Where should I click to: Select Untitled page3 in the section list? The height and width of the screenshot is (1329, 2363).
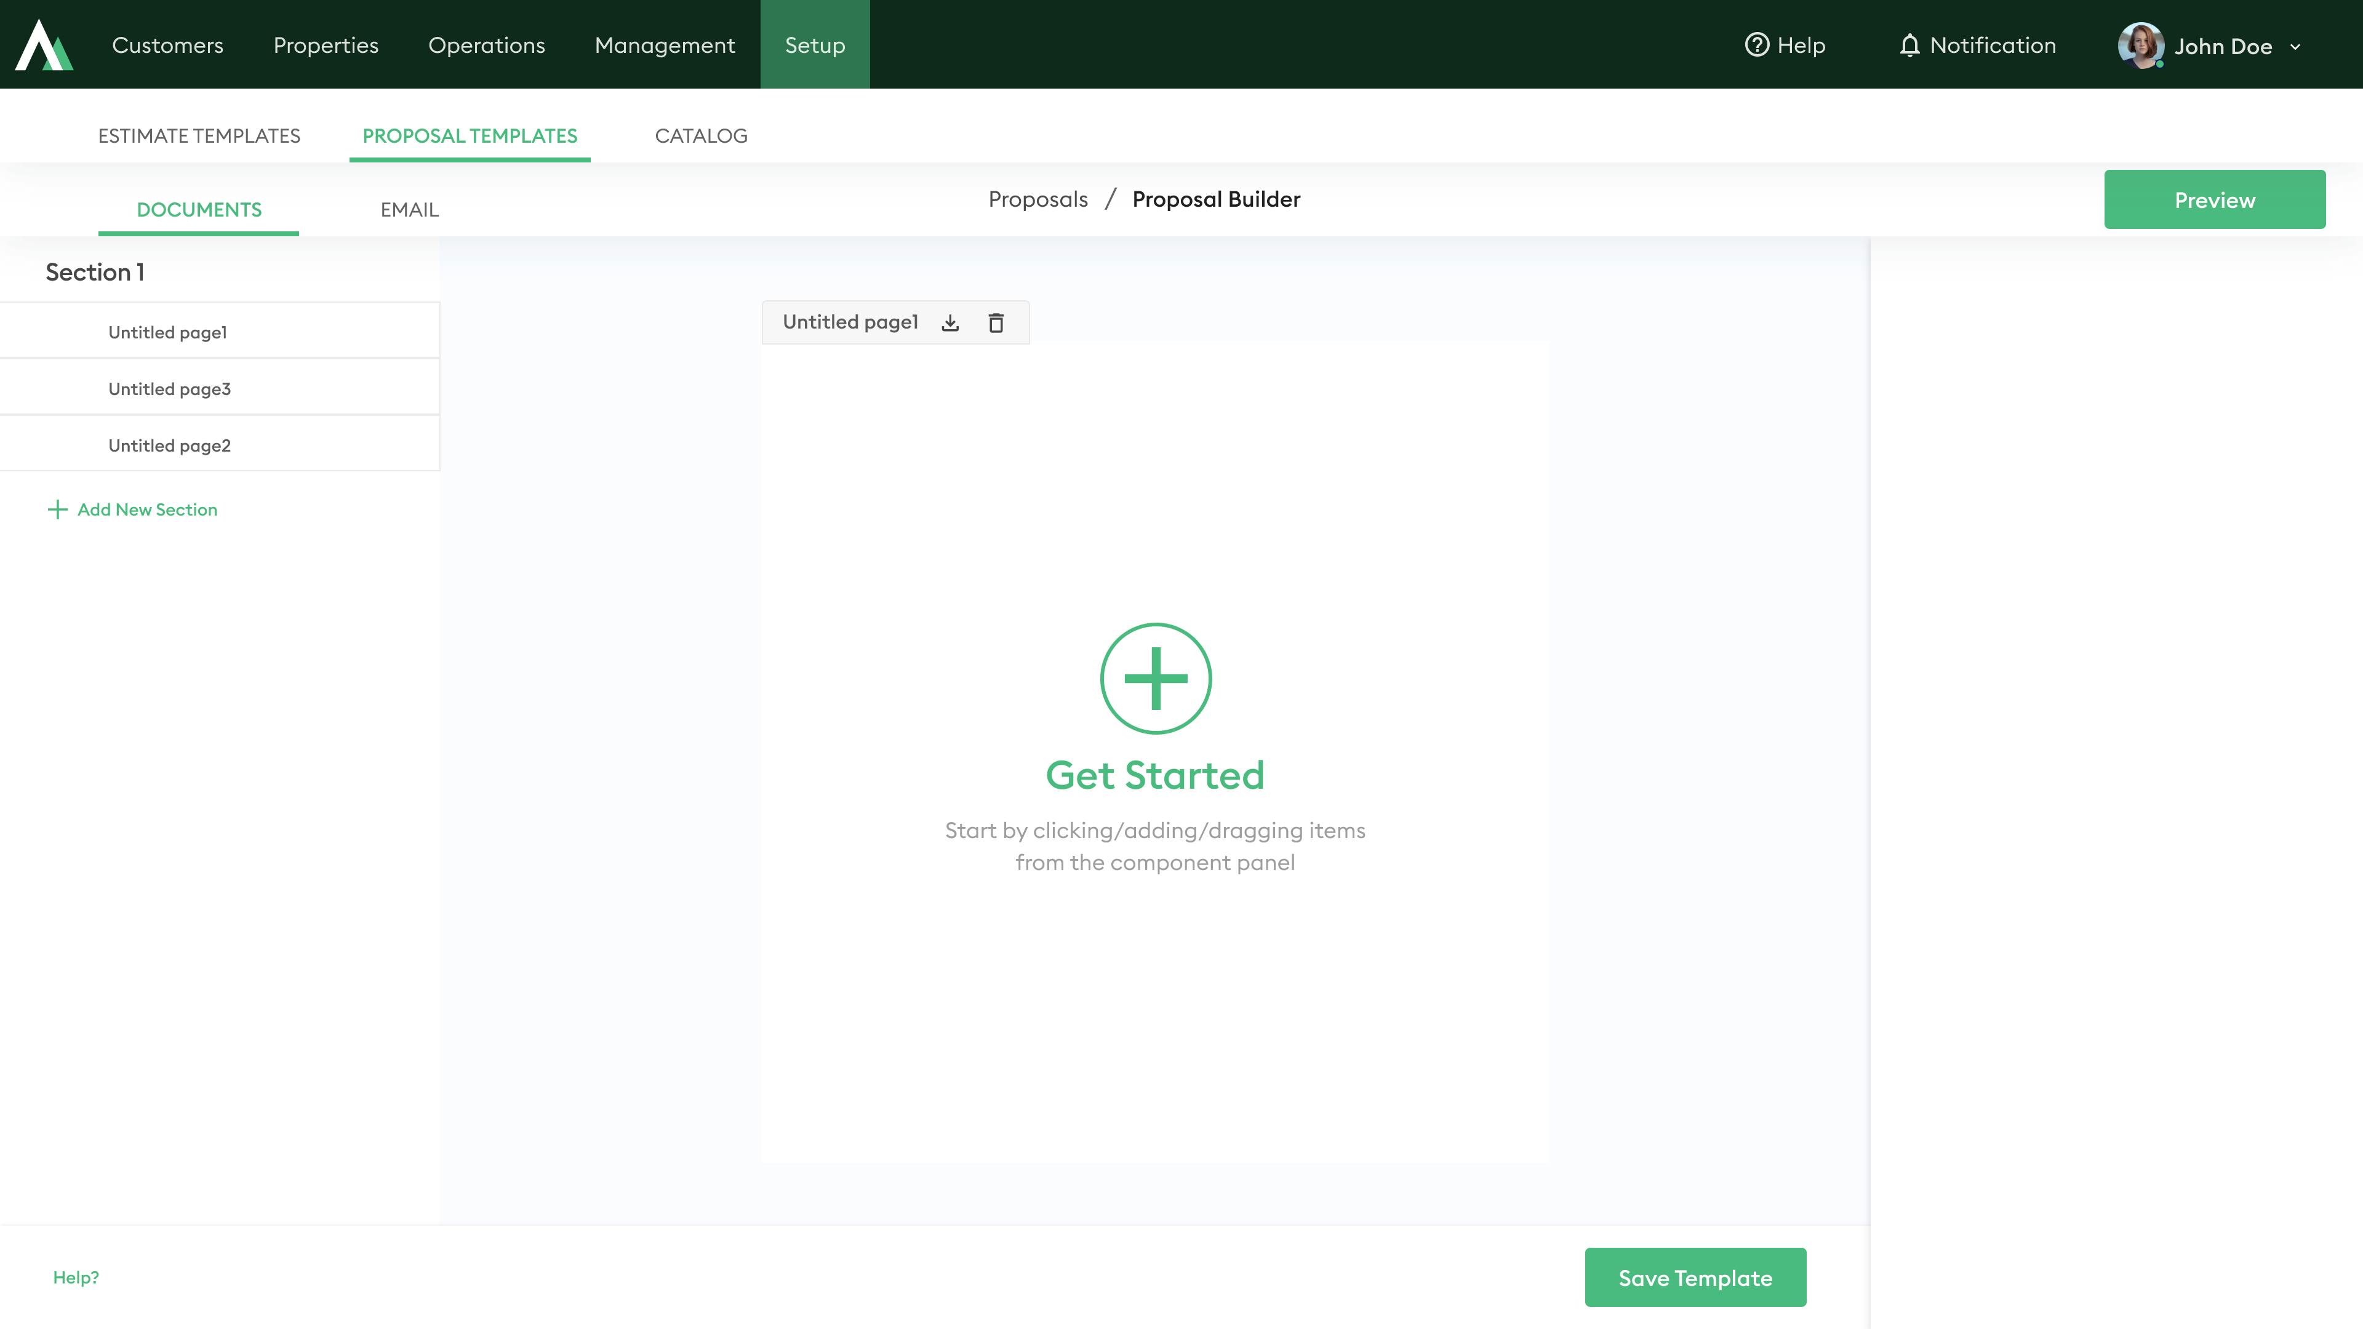(170, 389)
